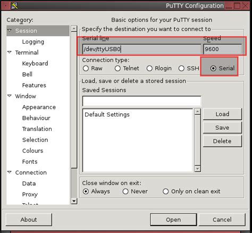Image resolution: width=252 pixels, height=233 pixels.
Task: Click the Save session button
Action: tap(222, 128)
